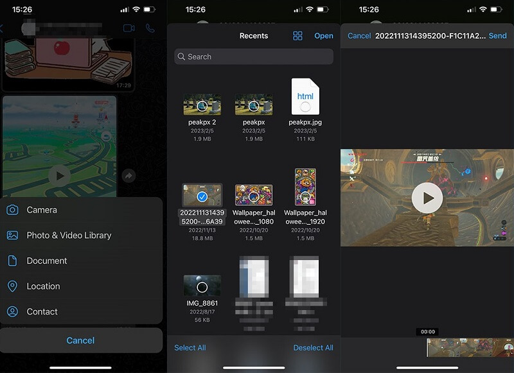Image resolution: width=514 pixels, height=373 pixels.
Task: Tap the 17:29 message timestamp
Action: 123,85
